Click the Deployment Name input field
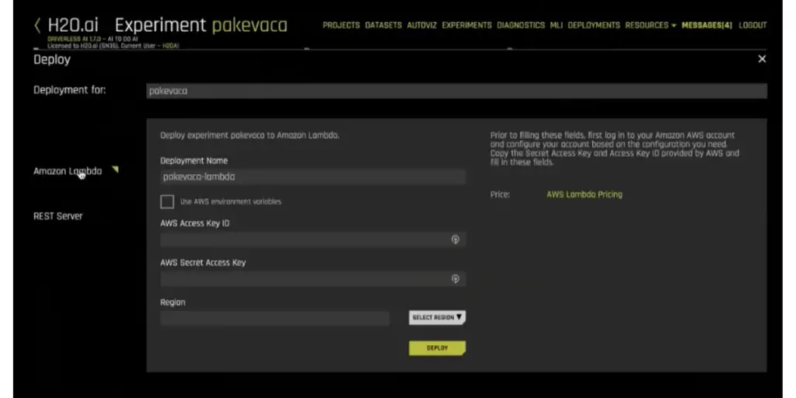 312,176
